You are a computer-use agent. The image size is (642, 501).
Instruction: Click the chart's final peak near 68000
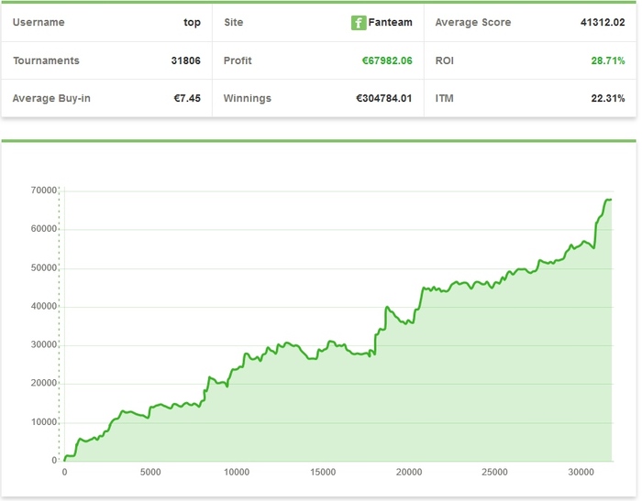tap(608, 200)
